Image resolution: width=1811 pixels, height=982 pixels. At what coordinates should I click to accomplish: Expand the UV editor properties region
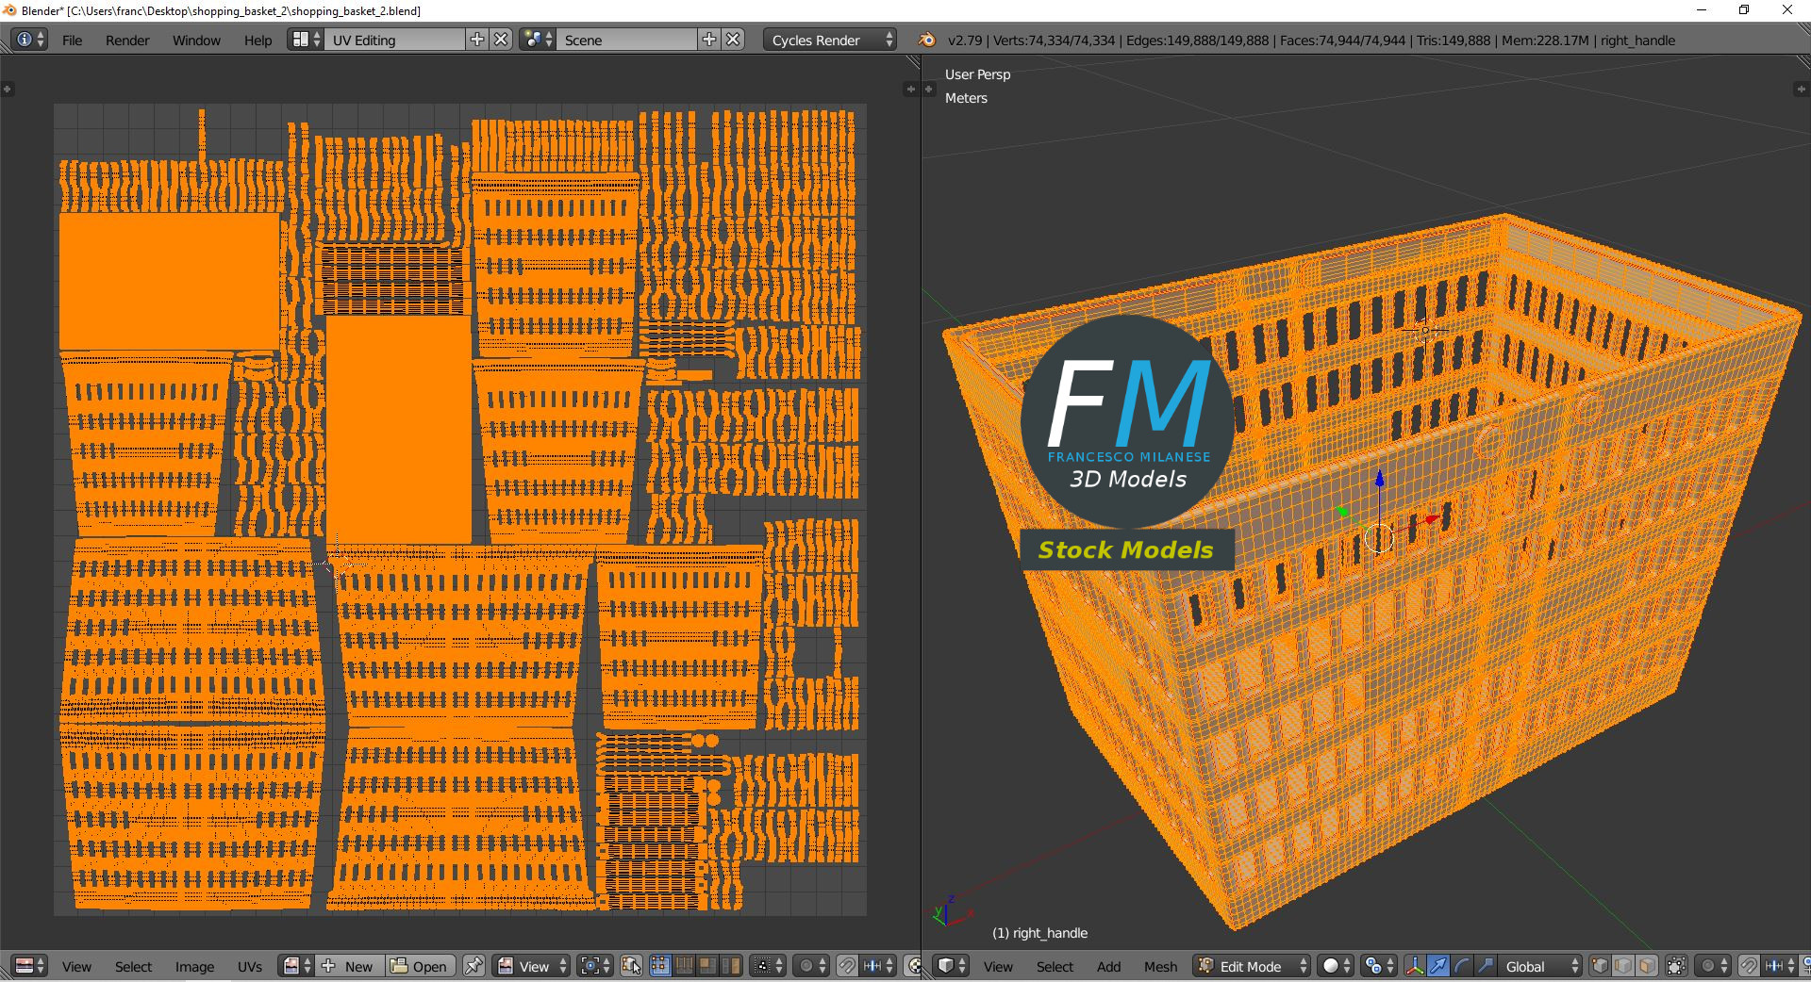(910, 89)
